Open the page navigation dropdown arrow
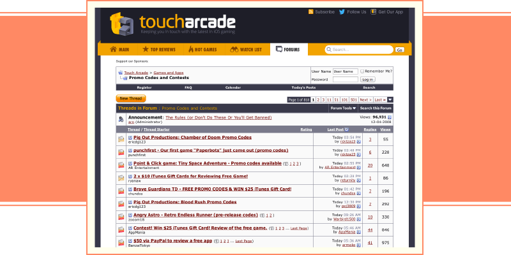 390,100
